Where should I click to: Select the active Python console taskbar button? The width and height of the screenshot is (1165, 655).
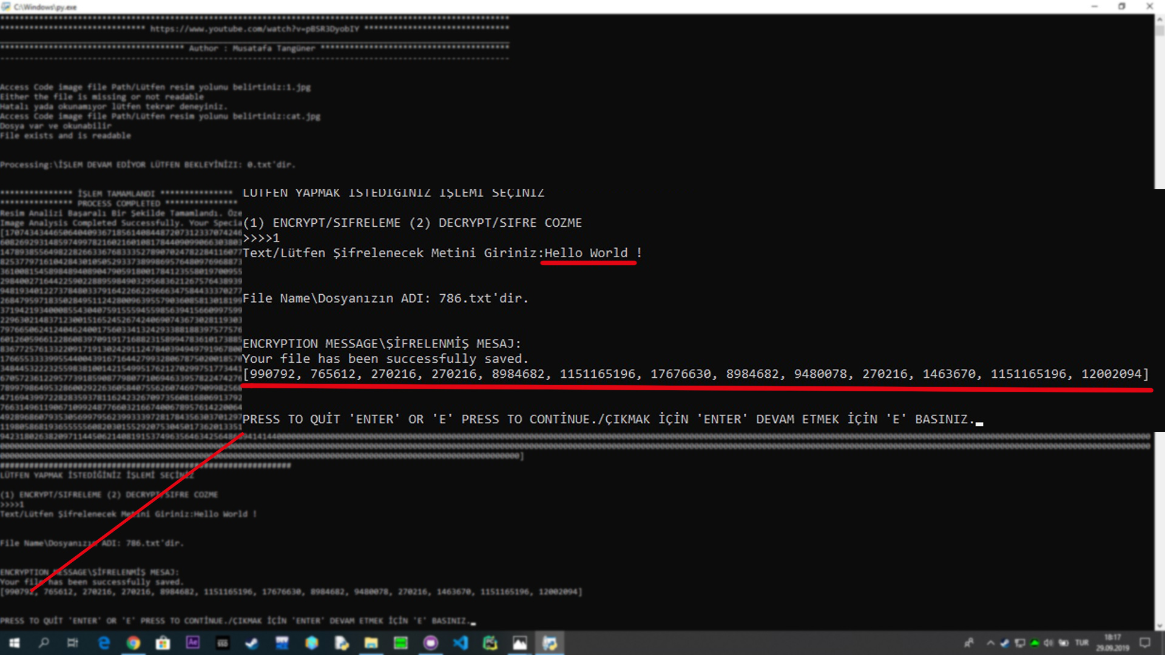coord(550,643)
